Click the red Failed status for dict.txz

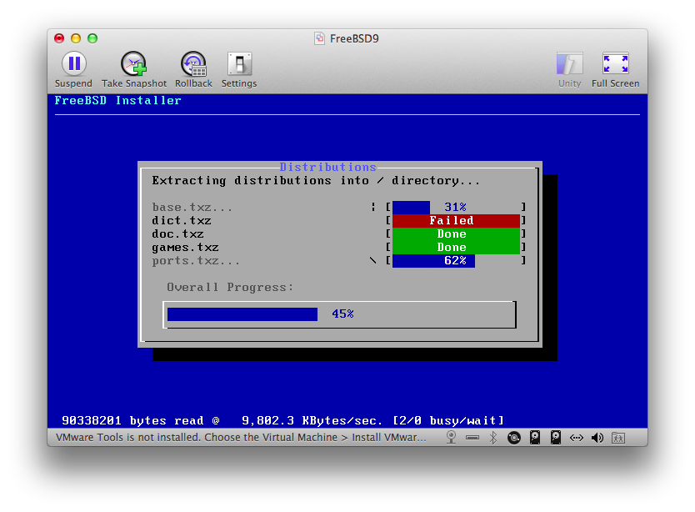(456, 220)
